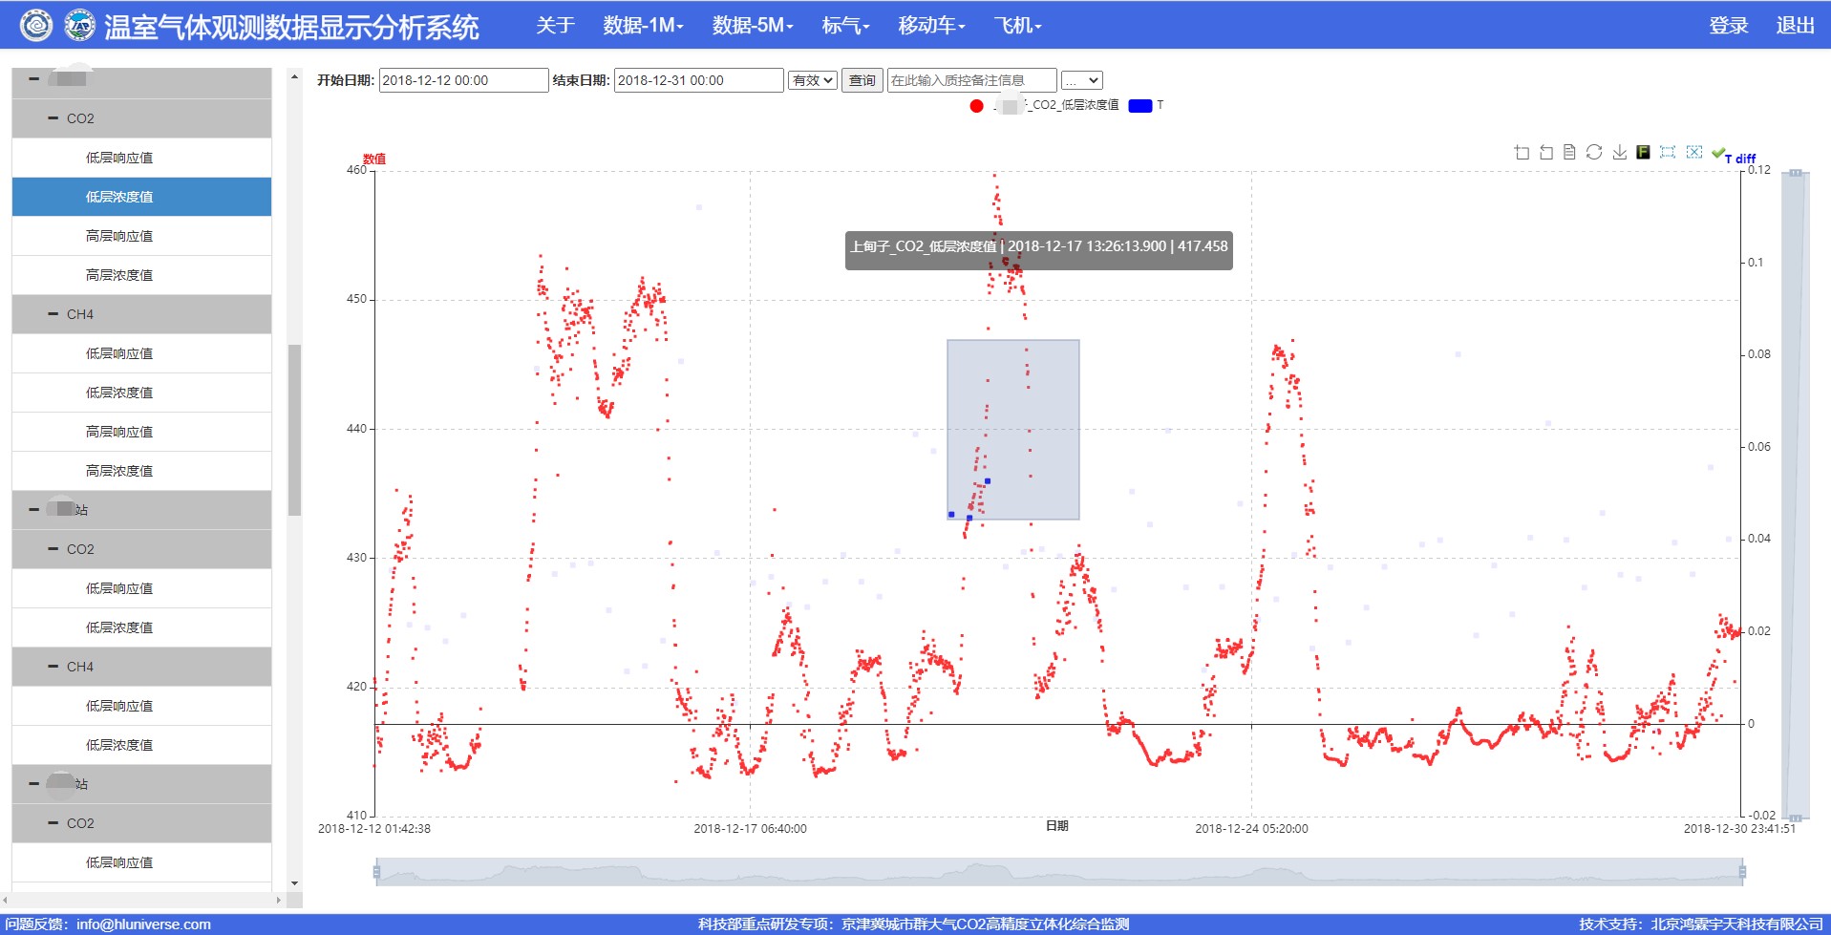Open the 数据-1M menu

pyautogui.click(x=643, y=26)
